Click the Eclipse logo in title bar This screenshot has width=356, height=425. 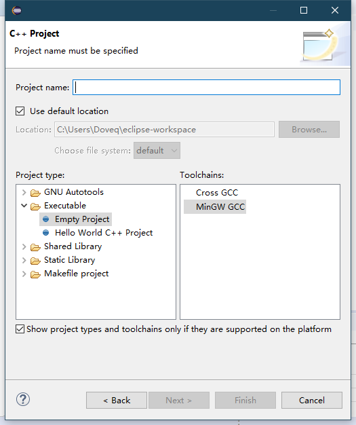click(17, 11)
